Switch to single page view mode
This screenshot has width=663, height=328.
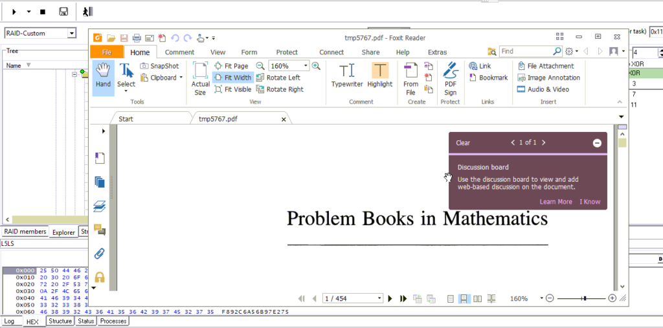451,299
